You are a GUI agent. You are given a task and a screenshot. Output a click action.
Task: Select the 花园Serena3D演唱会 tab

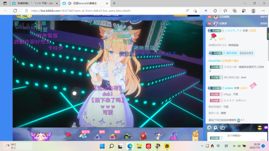click(85, 3)
